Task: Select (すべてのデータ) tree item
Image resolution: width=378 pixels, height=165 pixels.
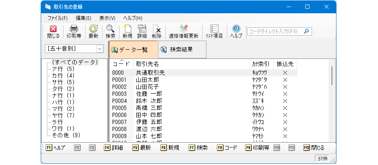Action: coord(75,62)
